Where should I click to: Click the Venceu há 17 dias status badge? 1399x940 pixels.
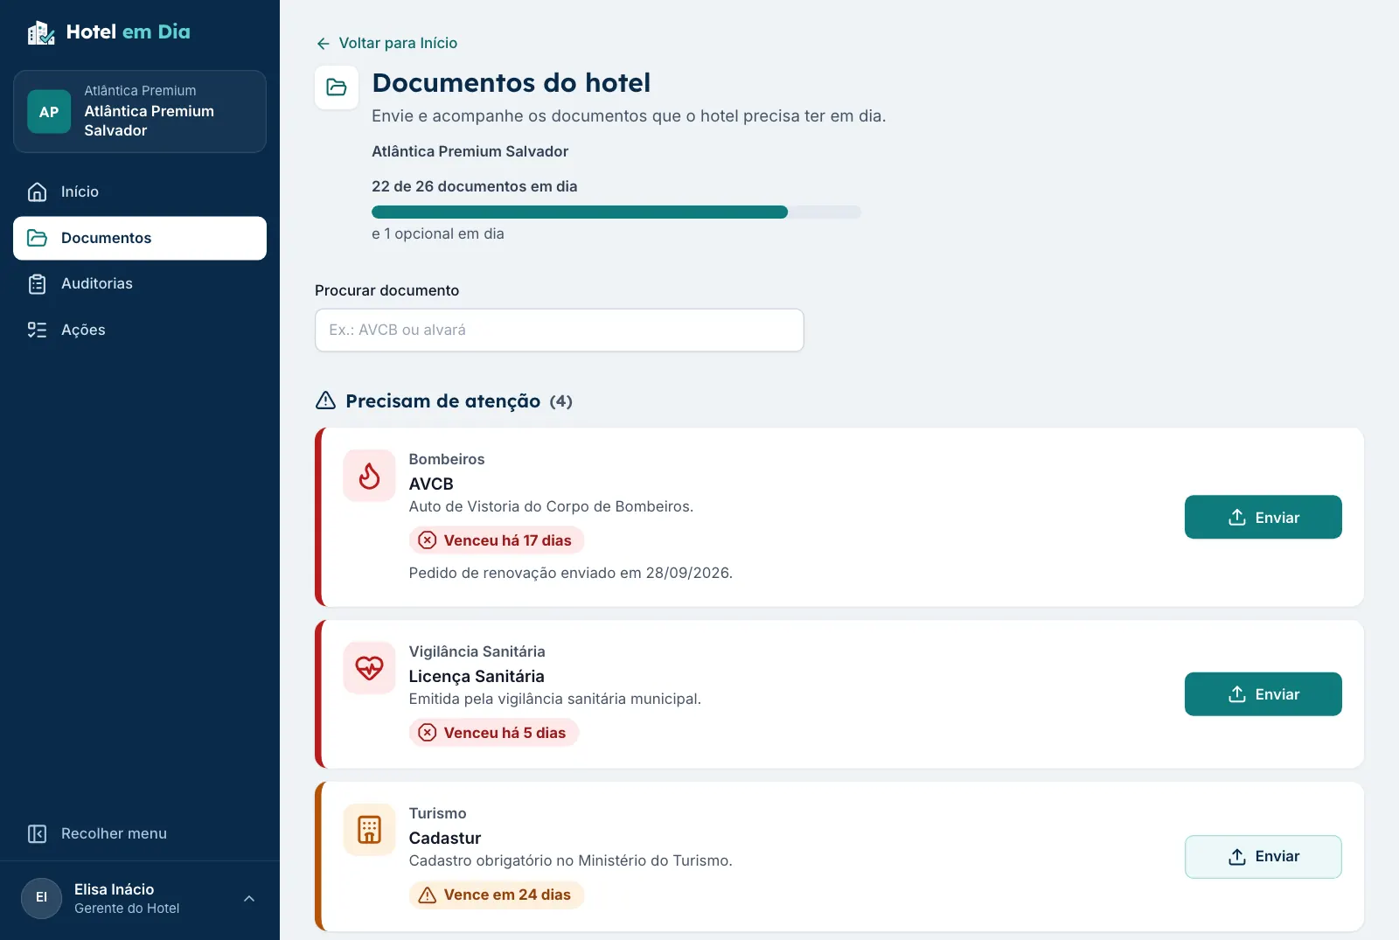coord(497,540)
